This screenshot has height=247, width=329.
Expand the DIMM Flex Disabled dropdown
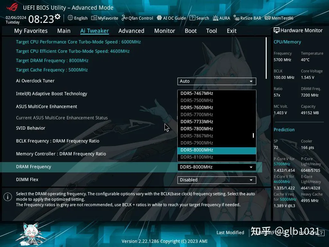click(217, 180)
